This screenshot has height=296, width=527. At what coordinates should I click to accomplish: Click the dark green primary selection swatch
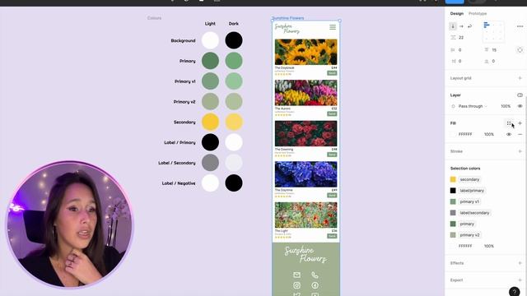[x=453, y=224]
